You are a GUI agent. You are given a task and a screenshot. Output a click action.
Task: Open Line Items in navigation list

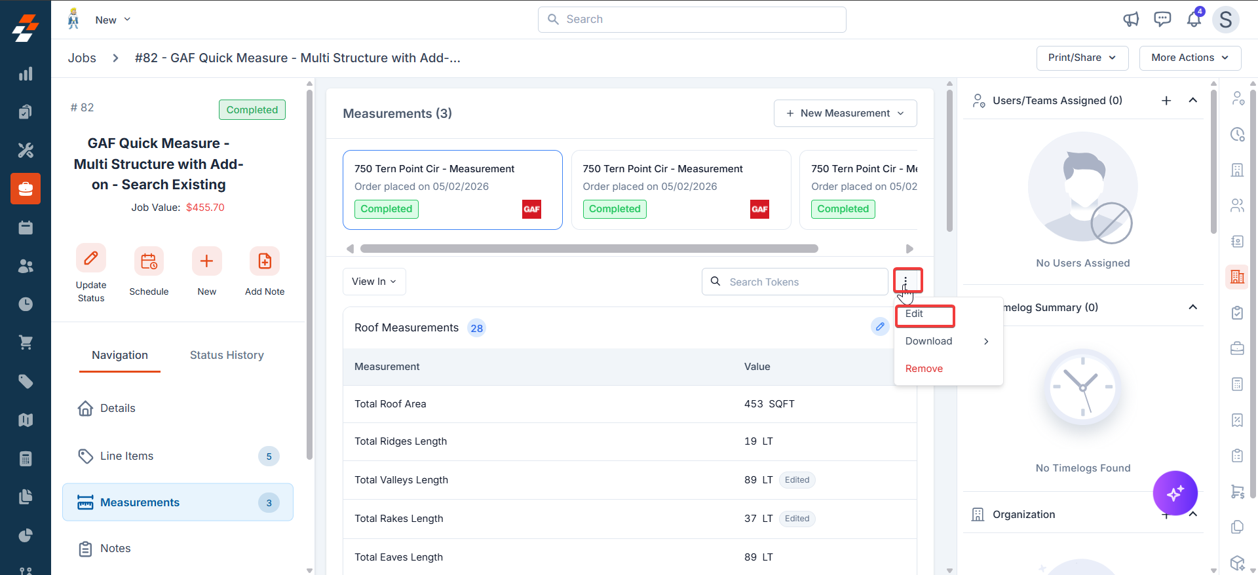click(x=178, y=456)
